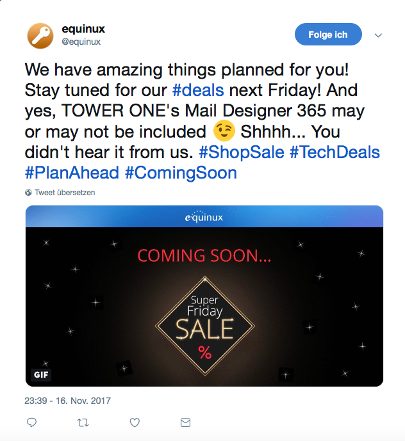Open the #ComingSoon hashtag
Screen dimensions: 405x441
pyautogui.click(x=181, y=173)
